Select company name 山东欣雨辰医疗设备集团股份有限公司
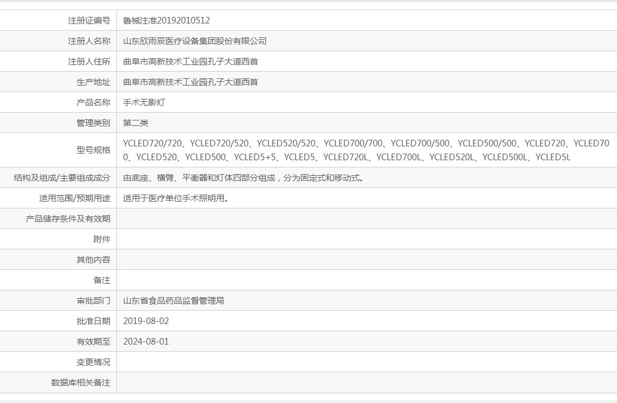Image resolution: width=617 pixels, height=403 pixels. pyautogui.click(x=195, y=41)
